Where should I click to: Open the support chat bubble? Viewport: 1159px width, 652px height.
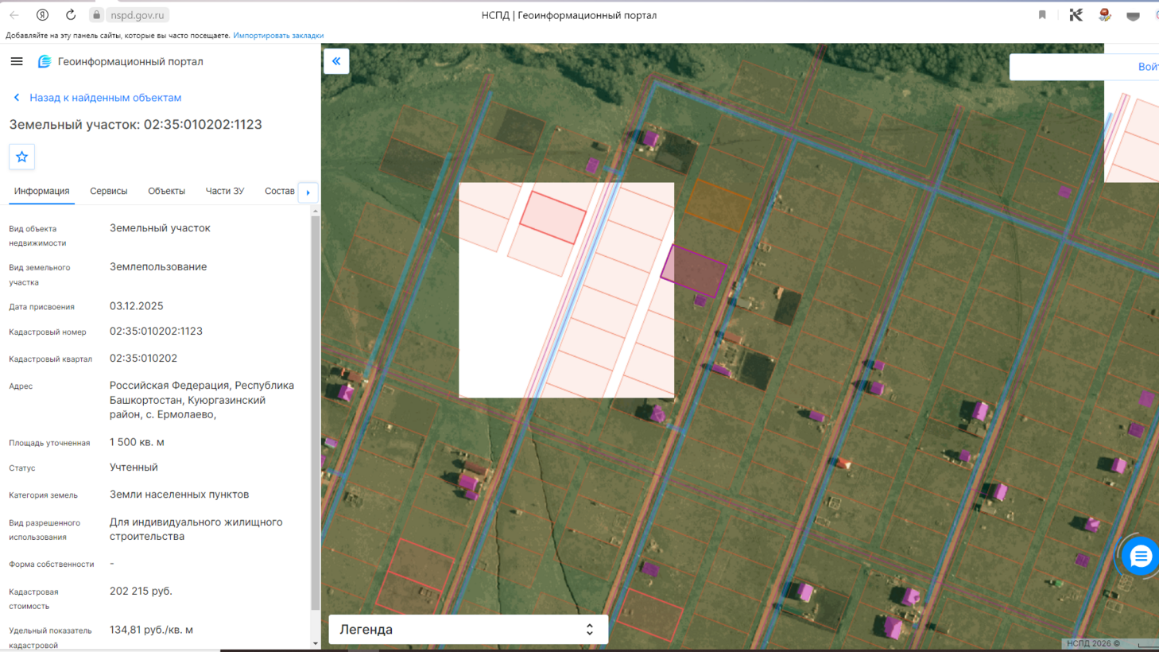1141,557
